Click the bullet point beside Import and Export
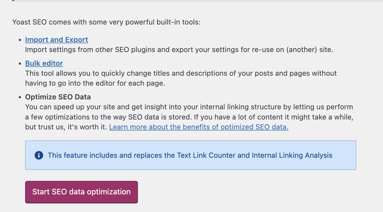 coord(20,40)
